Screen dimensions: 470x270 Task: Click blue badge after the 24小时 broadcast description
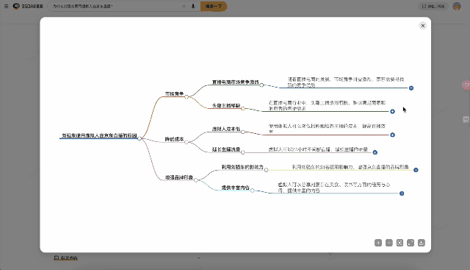[x=375, y=152]
